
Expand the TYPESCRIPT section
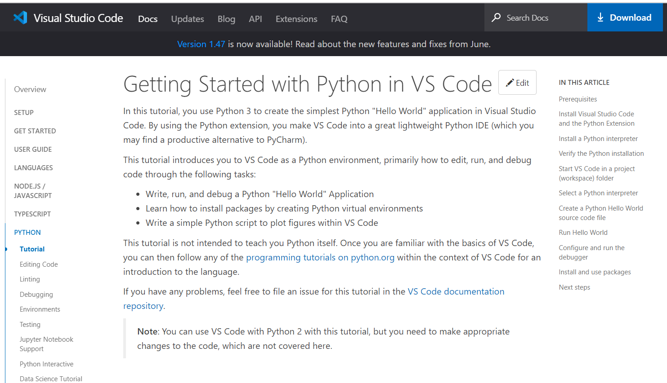pyautogui.click(x=32, y=214)
